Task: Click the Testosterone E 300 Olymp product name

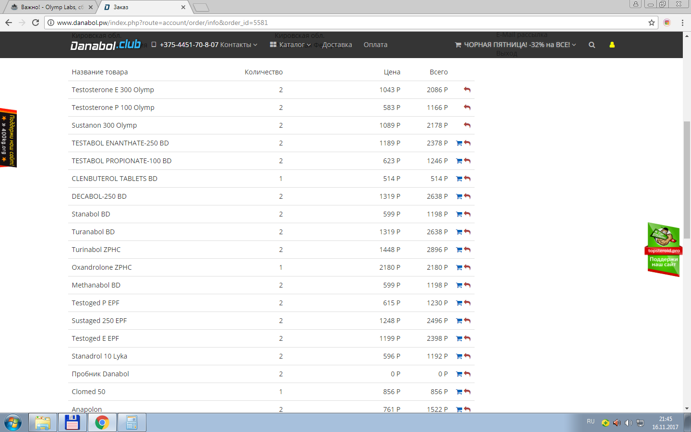Action: point(113,90)
